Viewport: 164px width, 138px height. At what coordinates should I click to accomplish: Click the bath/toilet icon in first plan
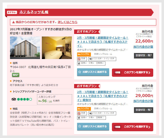[91, 59]
